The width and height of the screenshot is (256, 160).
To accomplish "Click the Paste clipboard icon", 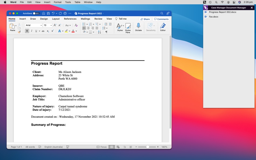I will click(12, 26).
